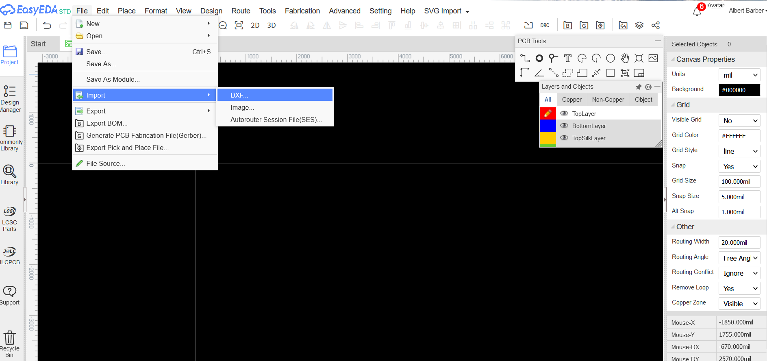Screen dimensions: 767x361
Task: Open the Fabrication menu
Action: [x=302, y=11]
